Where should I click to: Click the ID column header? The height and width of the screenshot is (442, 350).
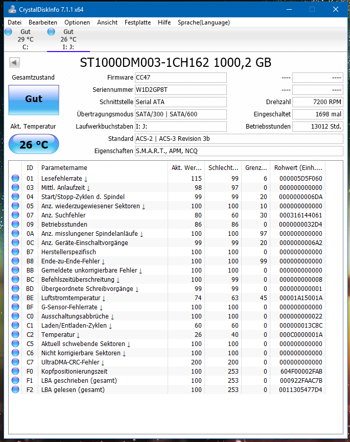coord(30,168)
